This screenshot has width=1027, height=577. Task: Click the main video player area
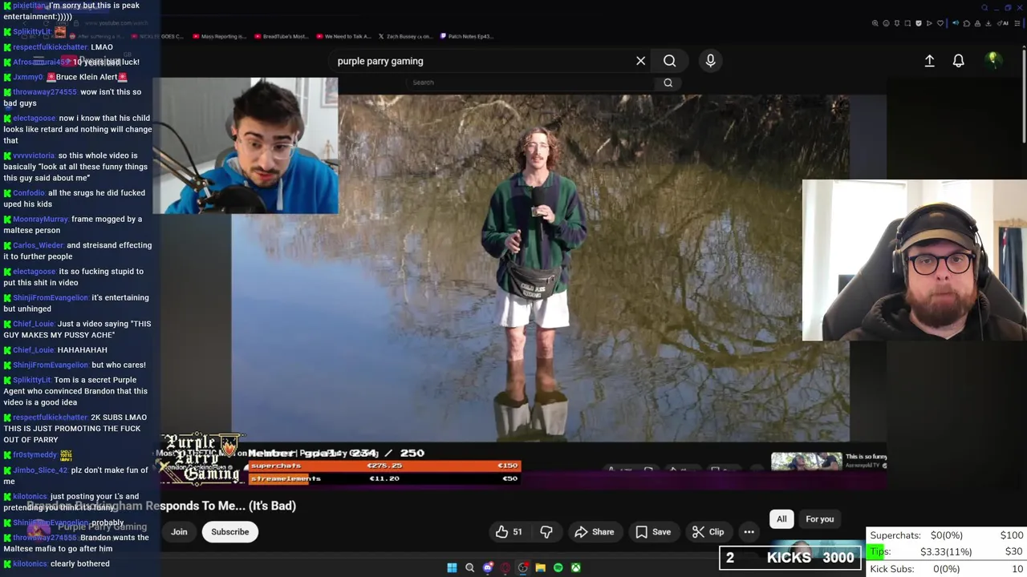(540, 268)
